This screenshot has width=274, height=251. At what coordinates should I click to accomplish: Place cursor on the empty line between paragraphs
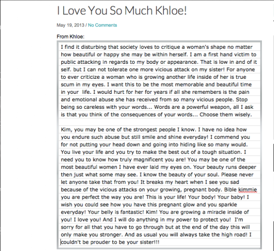click(x=159, y=122)
